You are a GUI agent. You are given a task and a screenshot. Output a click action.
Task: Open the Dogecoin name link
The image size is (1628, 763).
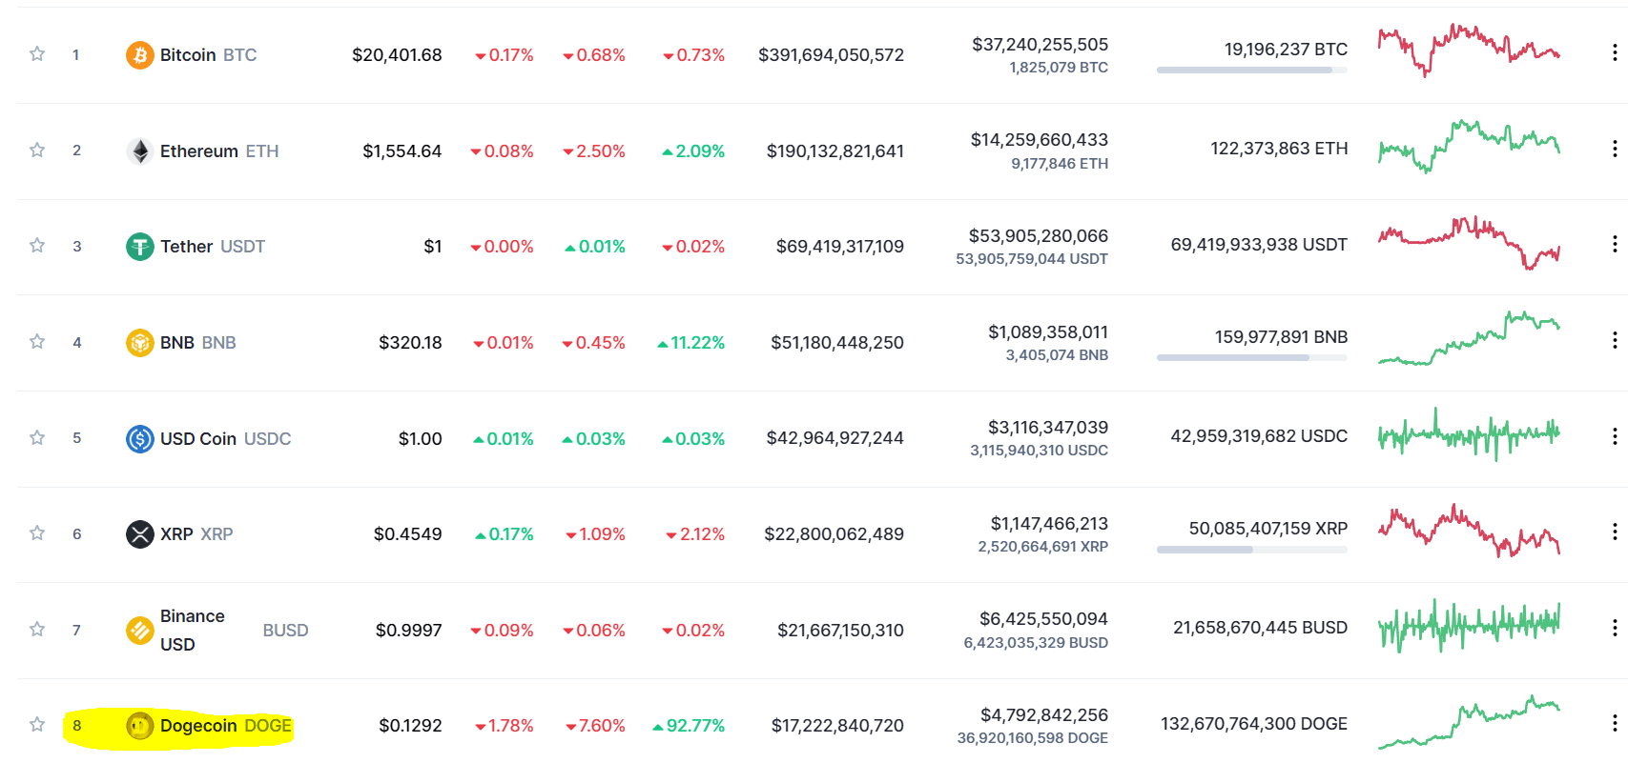tap(198, 726)
